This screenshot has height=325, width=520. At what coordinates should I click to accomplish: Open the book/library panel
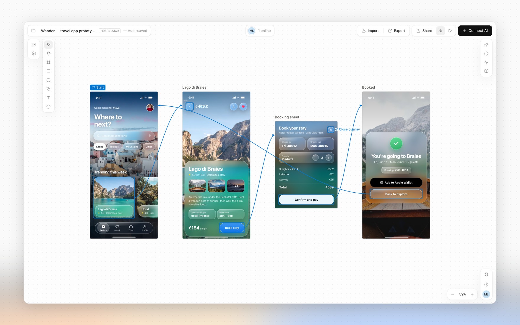[486, 71]
